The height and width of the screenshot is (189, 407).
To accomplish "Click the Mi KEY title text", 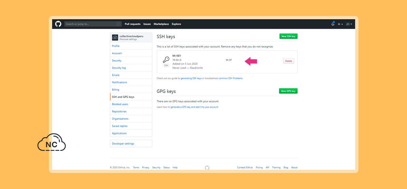I will (x=177, y=56).
